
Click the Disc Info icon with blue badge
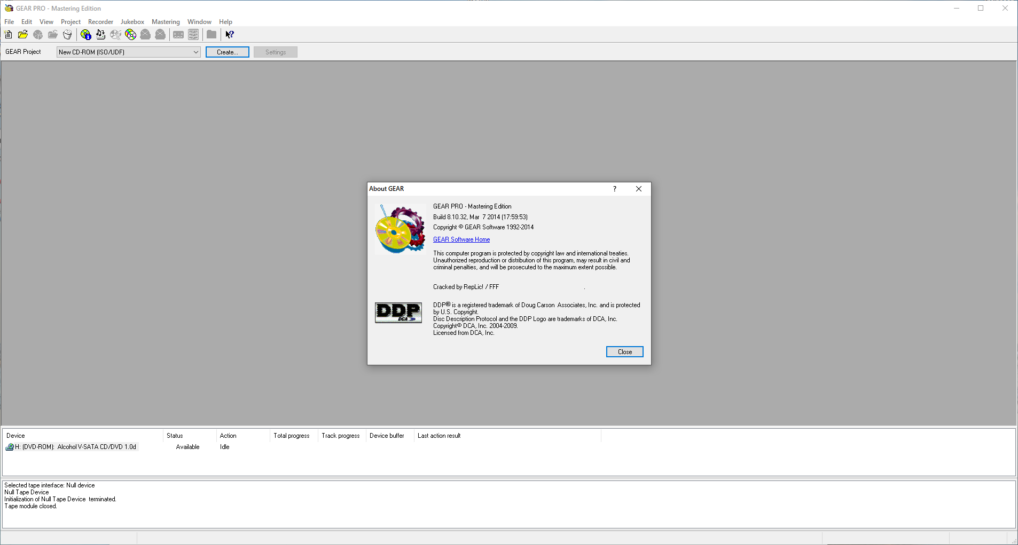coord(86,35)
